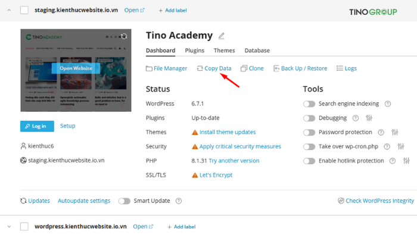The width and height of the screenshot is (417, 238).
Task: Click Check WordPress Integrity link text
Action: pyautogui.click(x=380, y=201)
